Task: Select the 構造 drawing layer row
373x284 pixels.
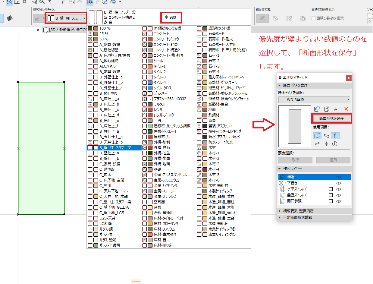Action: pos(315,177)
